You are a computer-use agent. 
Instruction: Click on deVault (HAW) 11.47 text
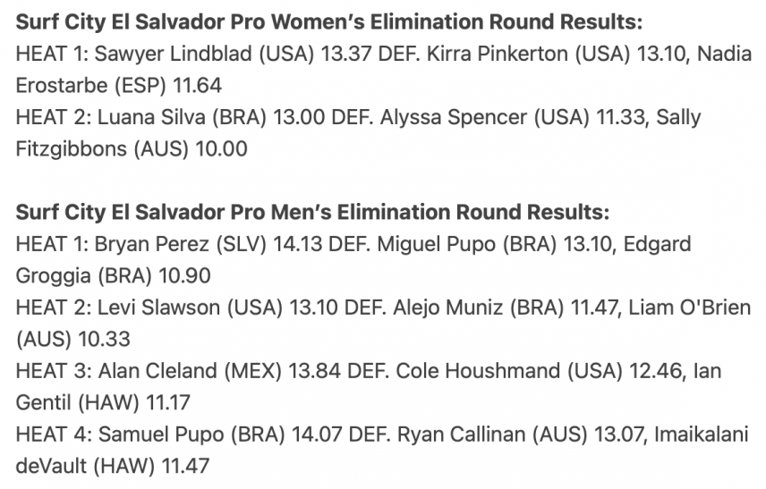(113, 466)
